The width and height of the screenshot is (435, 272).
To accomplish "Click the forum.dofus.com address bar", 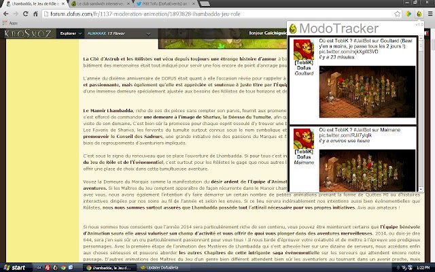I will pos(219,14).
